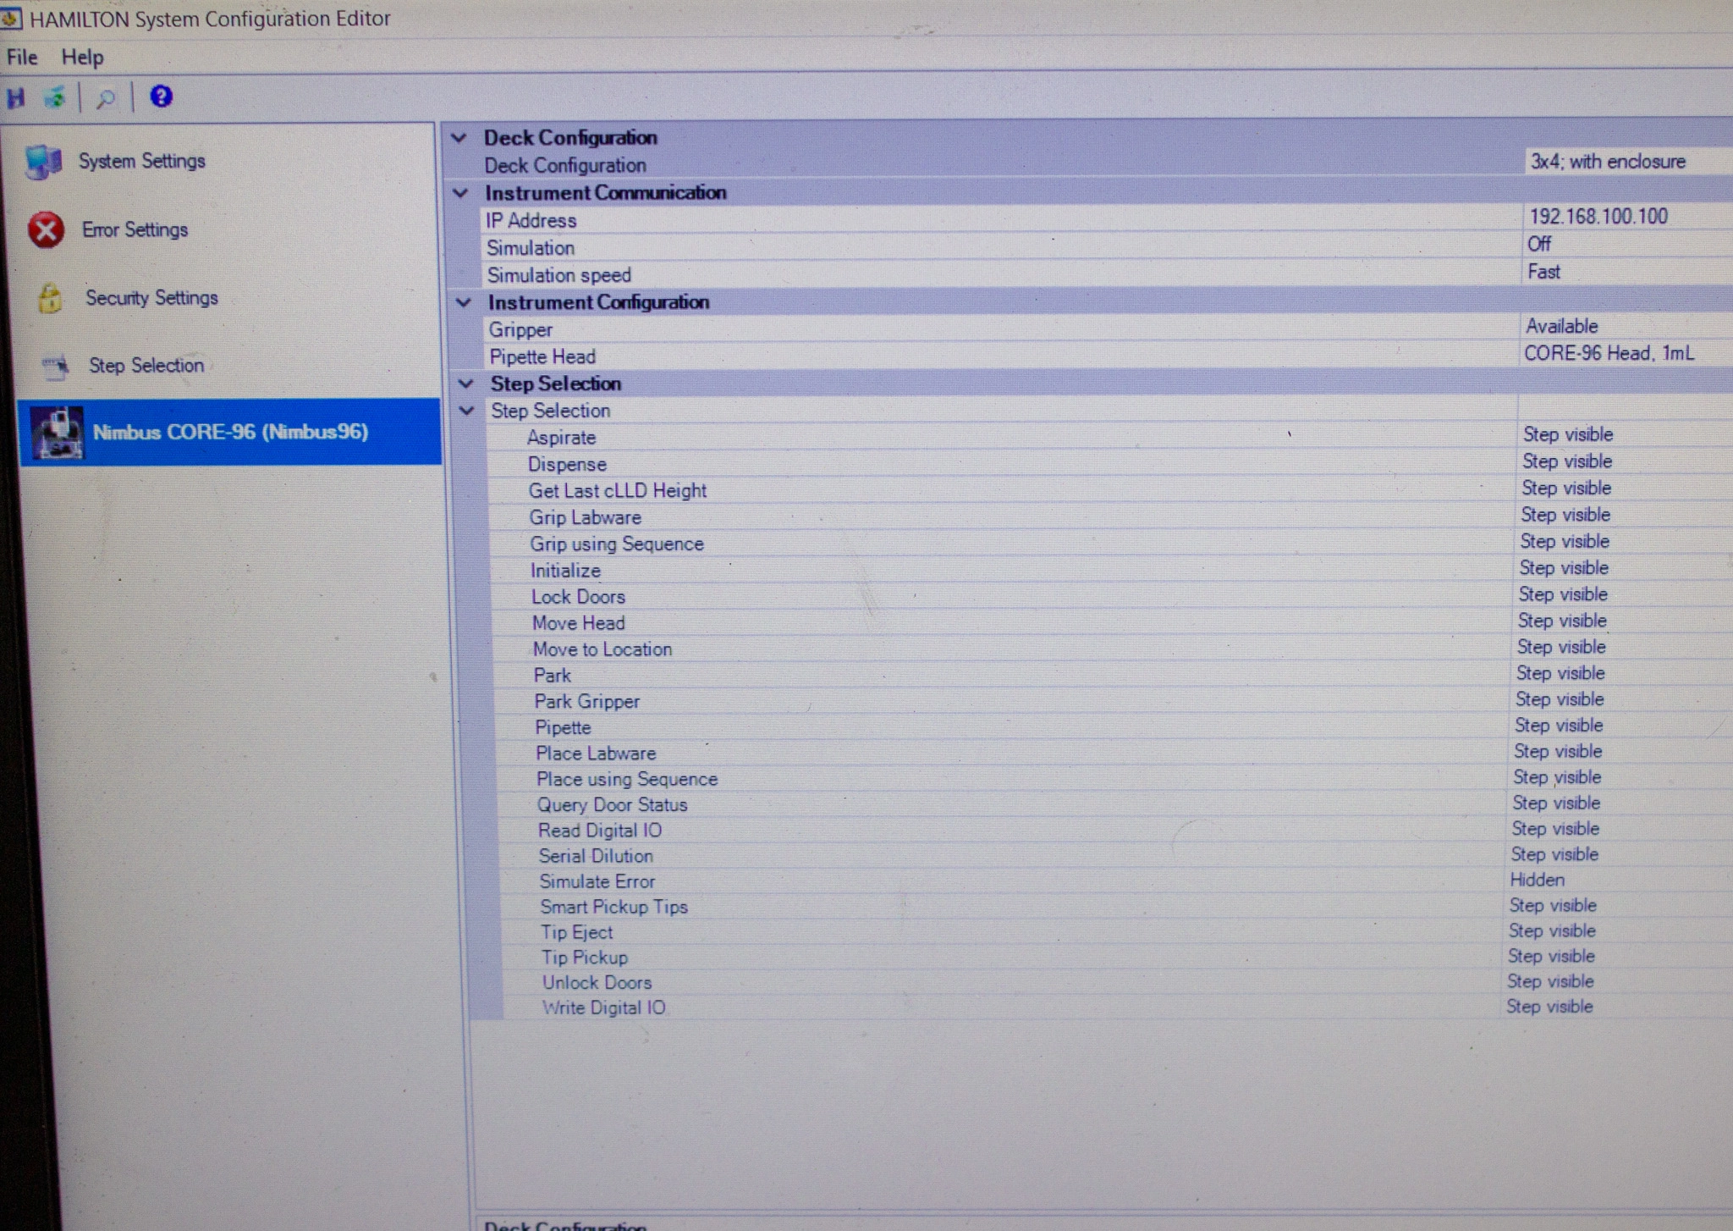Select the Unlock Doors row
The width and height of the screenshot is (1733, 1231).
click(x=597, y=983)
